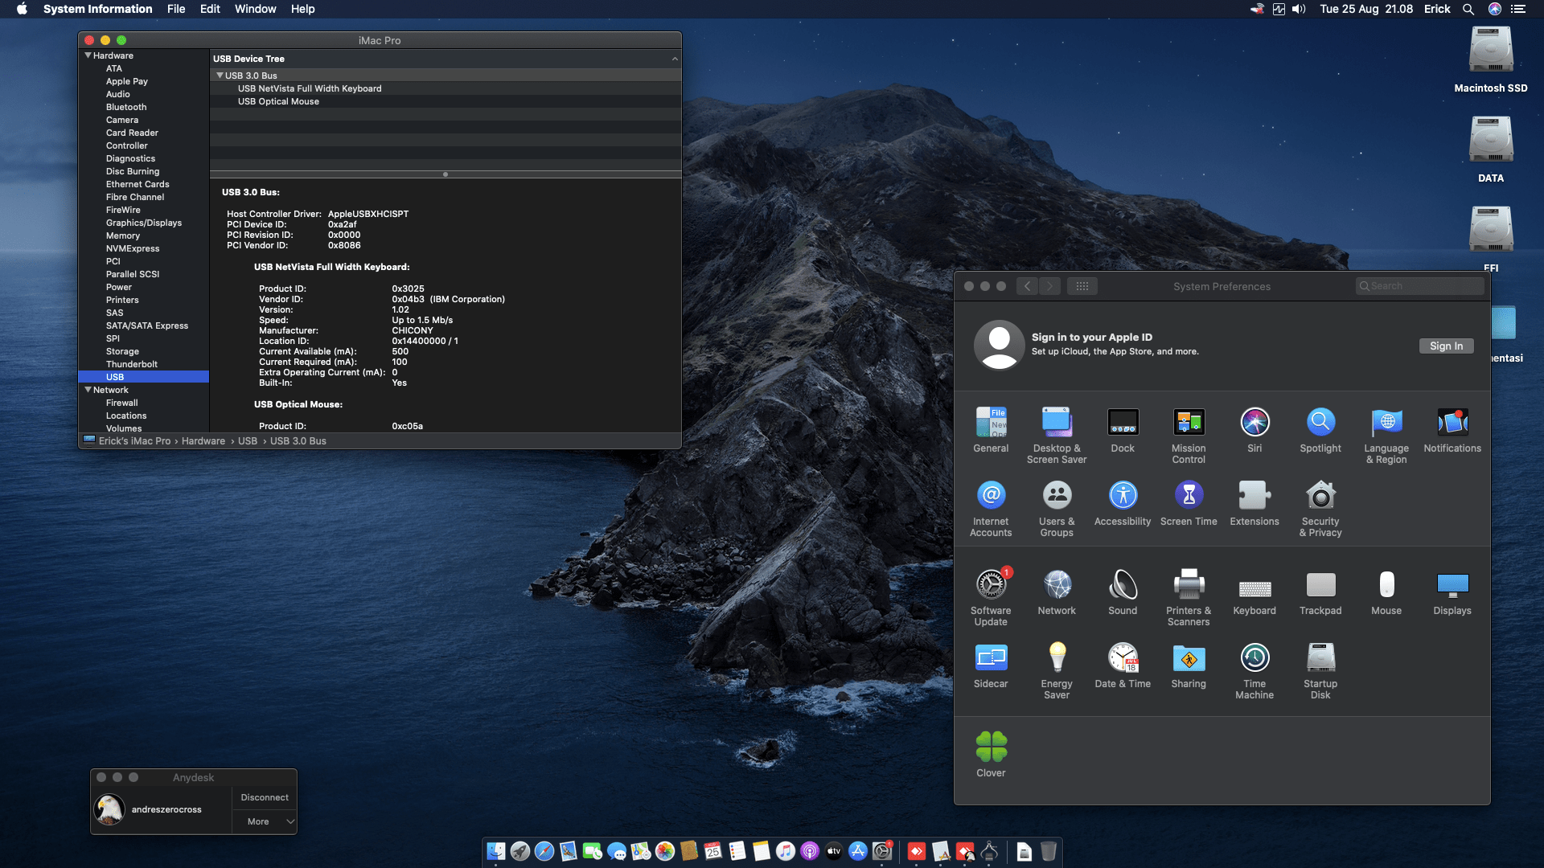Open Time Machine preferences
The width and height of the screenshot is (1544, 868).
[1254, 670]
